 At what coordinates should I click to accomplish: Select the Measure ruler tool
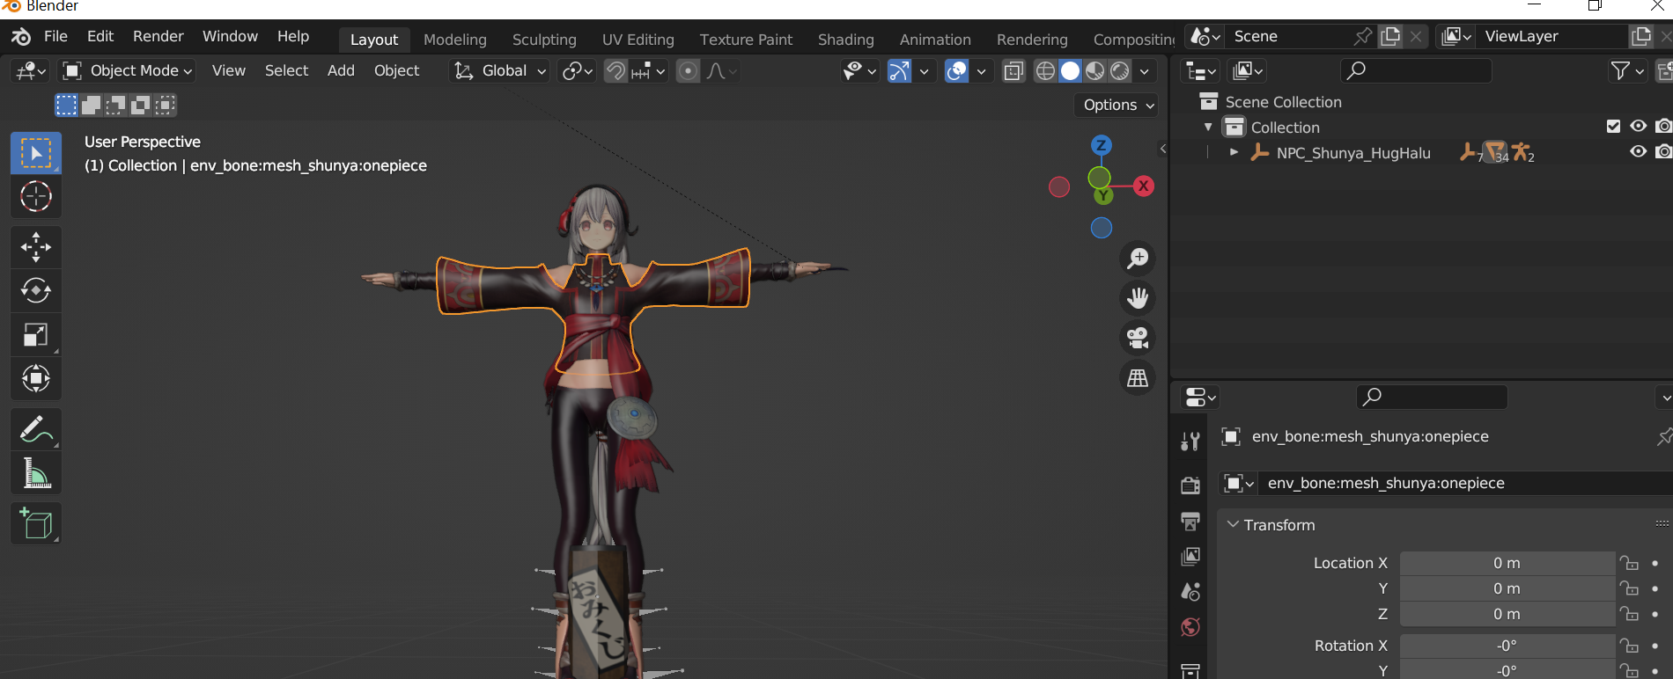(36, 473)
